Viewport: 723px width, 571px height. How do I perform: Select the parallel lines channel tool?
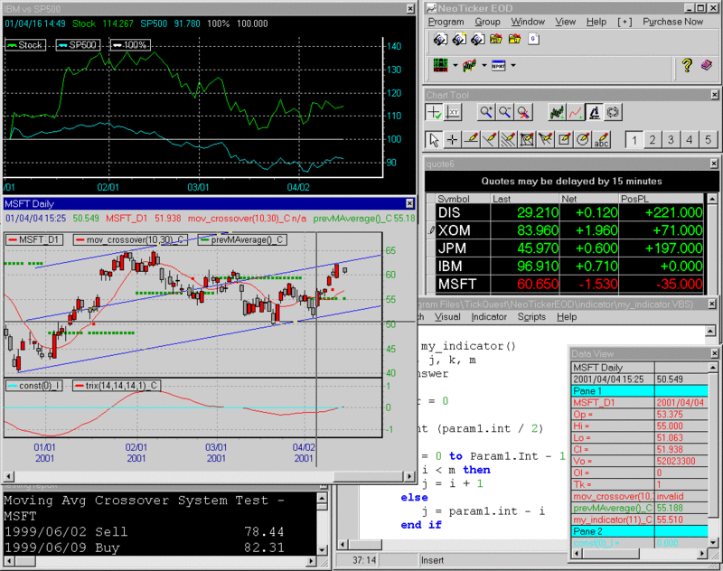pos(508,140)
